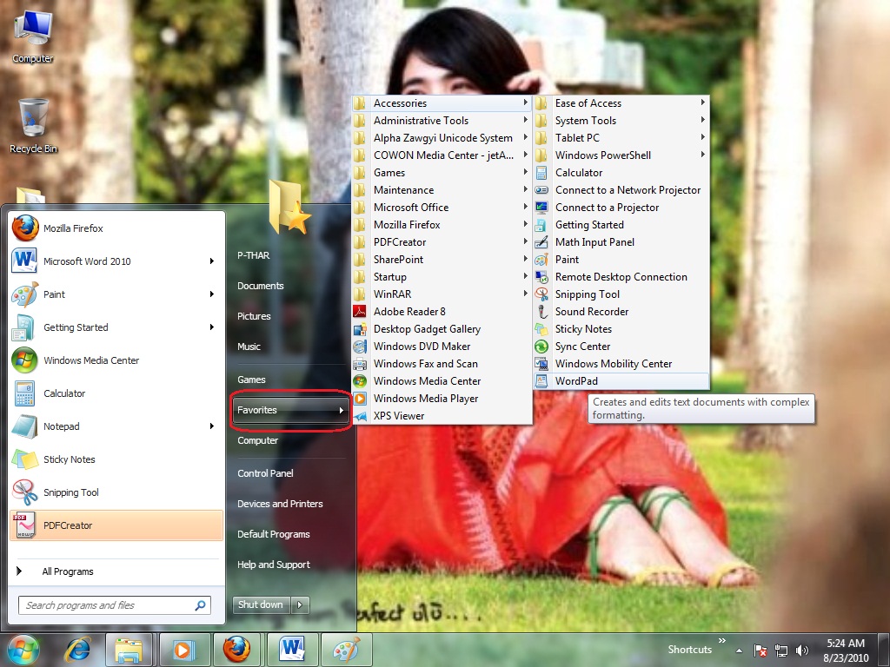Open Paint in Accessories submenu
The width and height of the screenshot is (890, 667).
pyautogui.click(x=621, y=259)
